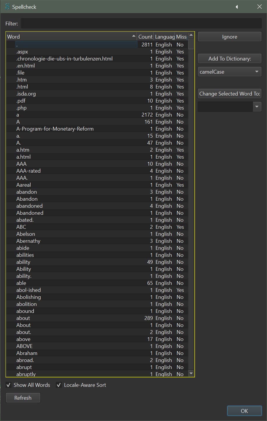Viewport: 267px width, 421px height.
Task: Sort by the Language column header
Action: click(165, 37)
